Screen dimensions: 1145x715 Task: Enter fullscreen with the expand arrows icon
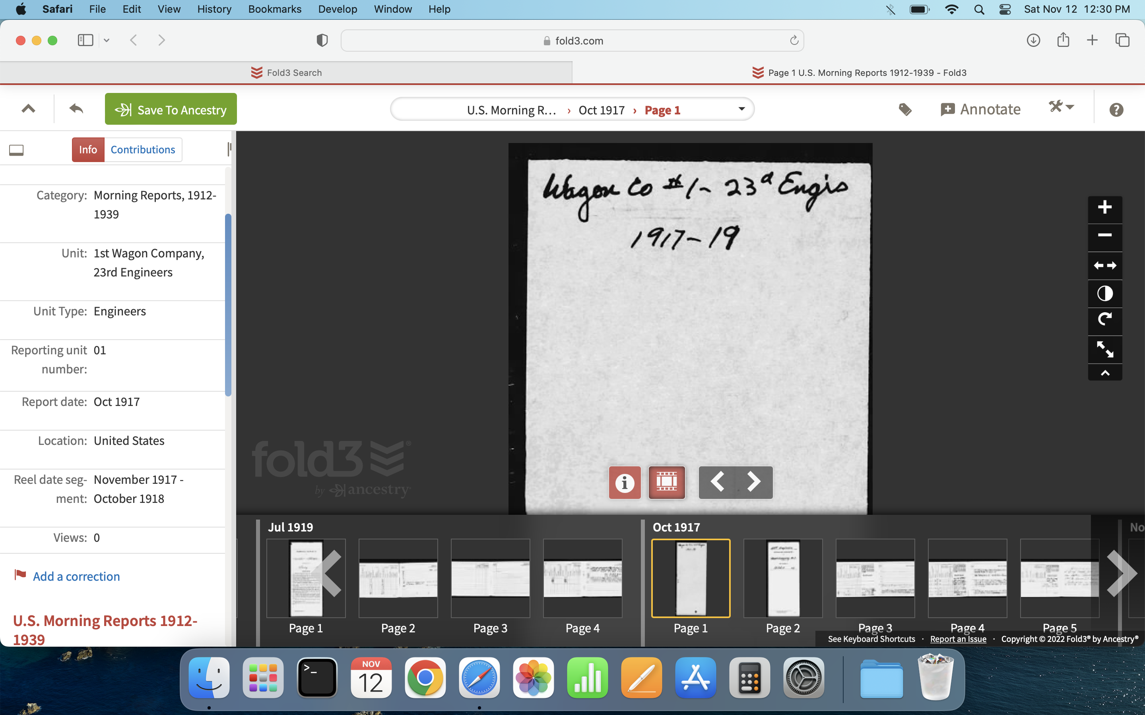(1105, 349)
